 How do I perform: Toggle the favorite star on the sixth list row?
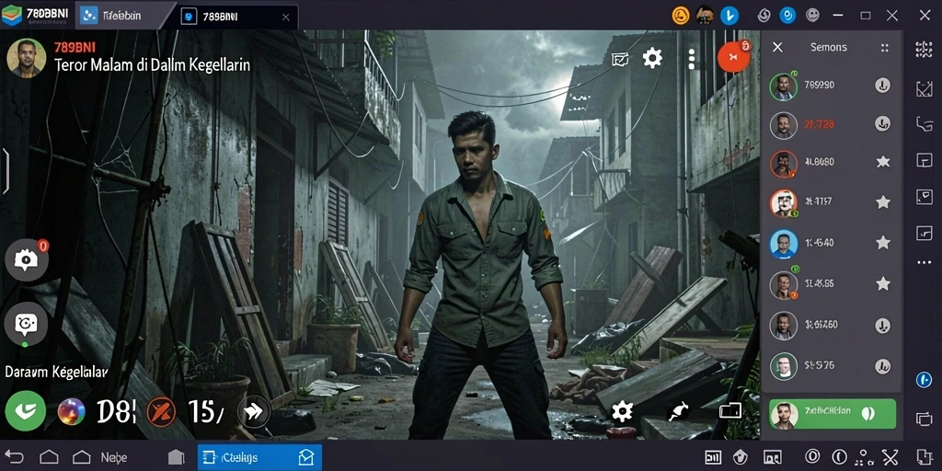click(882, 283)
